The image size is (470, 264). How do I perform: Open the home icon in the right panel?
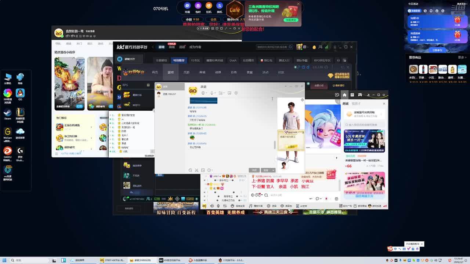click(x=344, y=95)
